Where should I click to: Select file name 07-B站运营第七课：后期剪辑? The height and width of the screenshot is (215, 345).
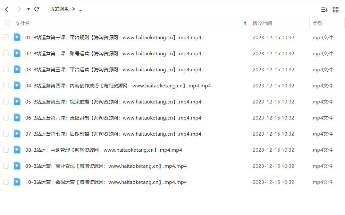coord(113,134)
